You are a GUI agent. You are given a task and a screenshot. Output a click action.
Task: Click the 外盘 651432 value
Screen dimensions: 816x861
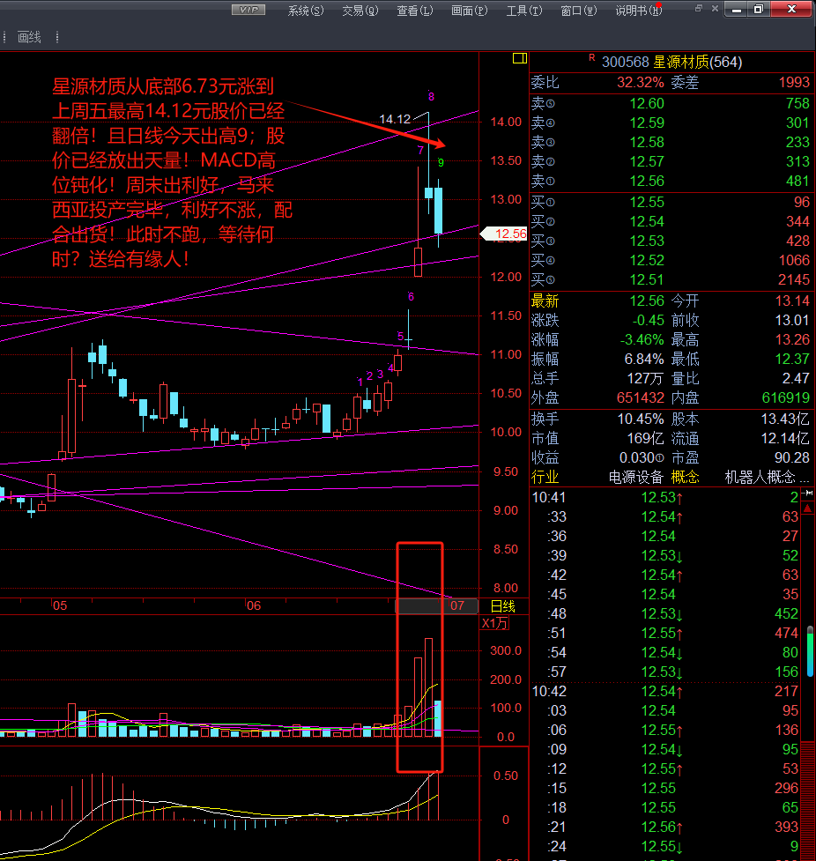641,397
